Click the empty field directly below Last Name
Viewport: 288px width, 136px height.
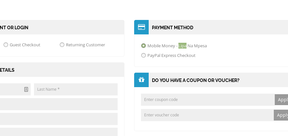coord(58,104)
